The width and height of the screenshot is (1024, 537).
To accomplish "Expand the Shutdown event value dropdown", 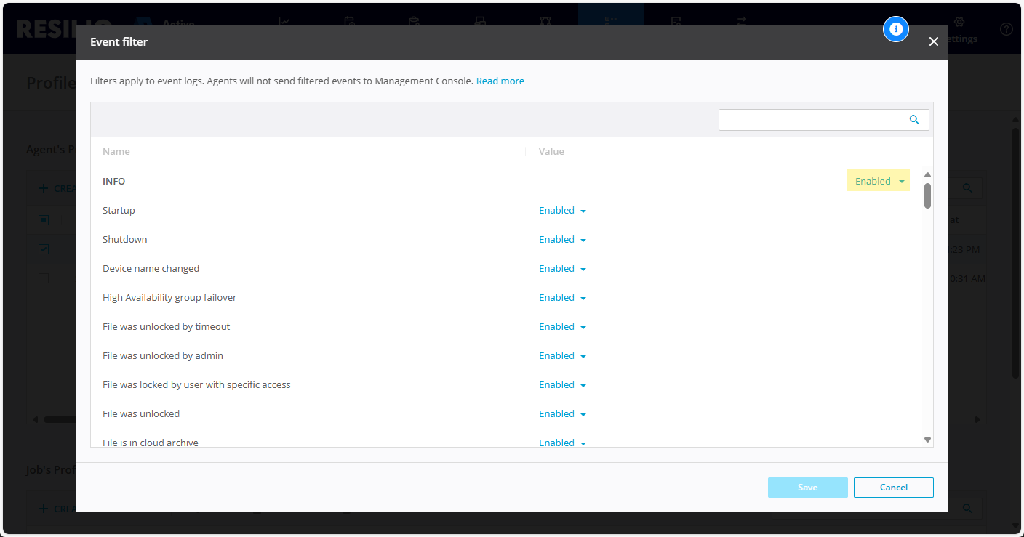I will pyautogui.click(x=562, y=240).
